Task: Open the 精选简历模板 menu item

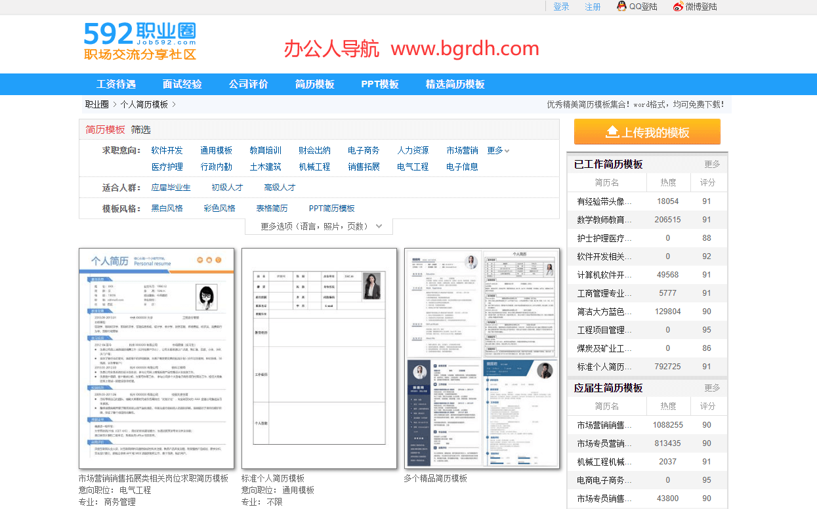Action: [454, 84]
